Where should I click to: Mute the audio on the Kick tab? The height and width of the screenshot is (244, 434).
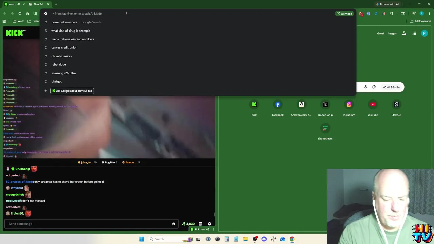(19, 4)
